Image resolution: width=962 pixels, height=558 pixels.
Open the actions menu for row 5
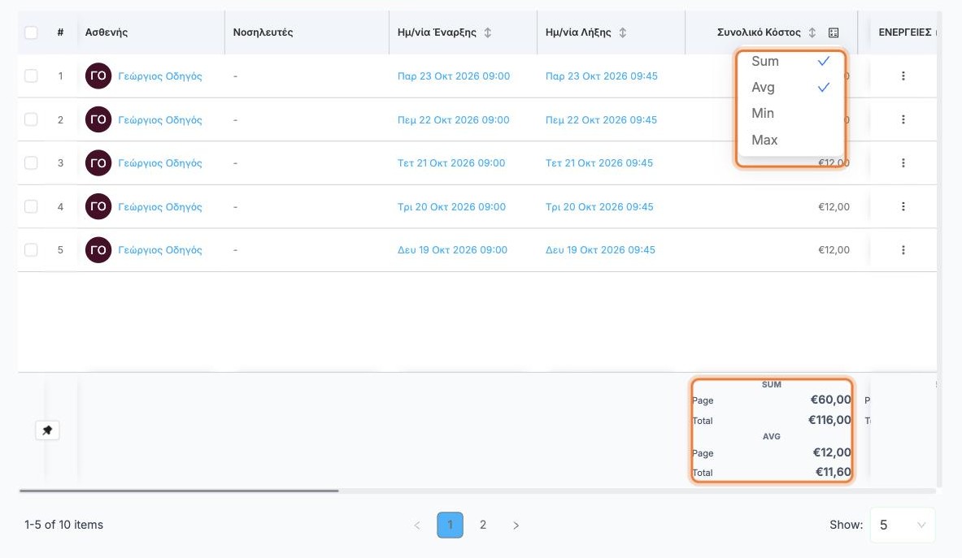click(x=903, y=250)
